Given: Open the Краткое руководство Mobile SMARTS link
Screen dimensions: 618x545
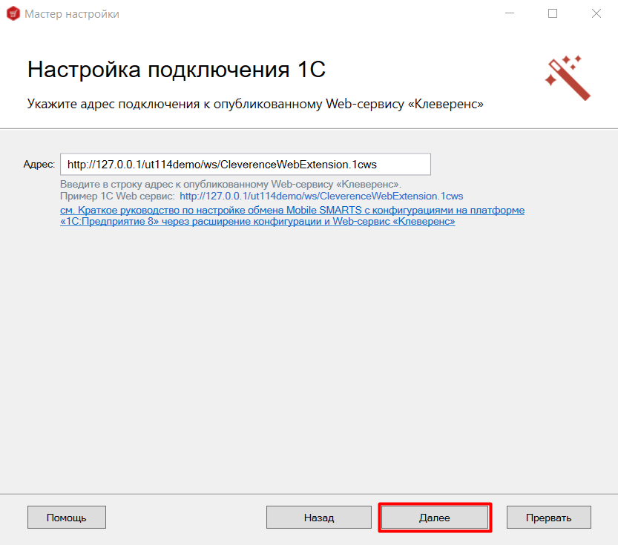Looking at the screenshot, I should coord(292,216).
